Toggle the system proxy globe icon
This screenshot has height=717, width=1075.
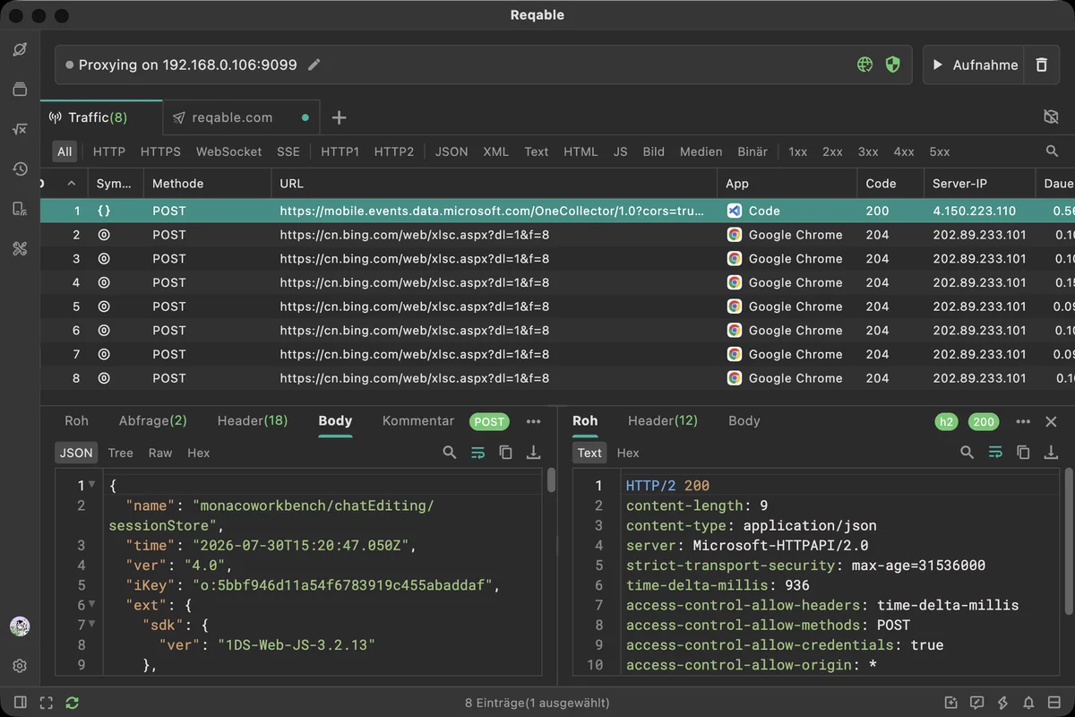[x=864, y=65]
